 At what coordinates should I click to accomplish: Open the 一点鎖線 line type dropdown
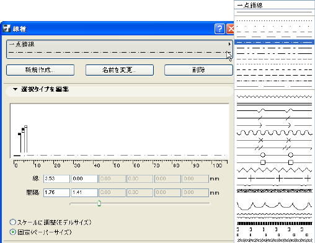click(x=120, y=49)
